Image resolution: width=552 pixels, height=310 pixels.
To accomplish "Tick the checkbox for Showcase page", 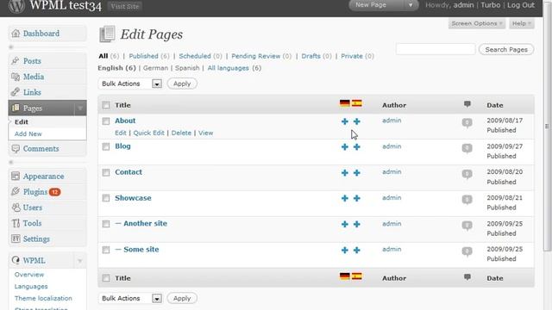I will click(x=106, y=198).
